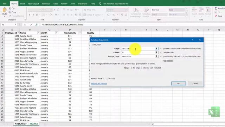Viewport: 225px width, 127px height.
Task: Click the Wrap Text button
Action: point(90,10)
